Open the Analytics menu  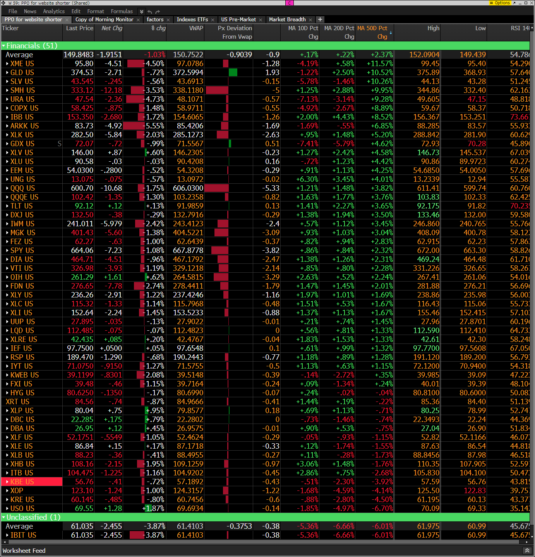(x=54, y=11)
